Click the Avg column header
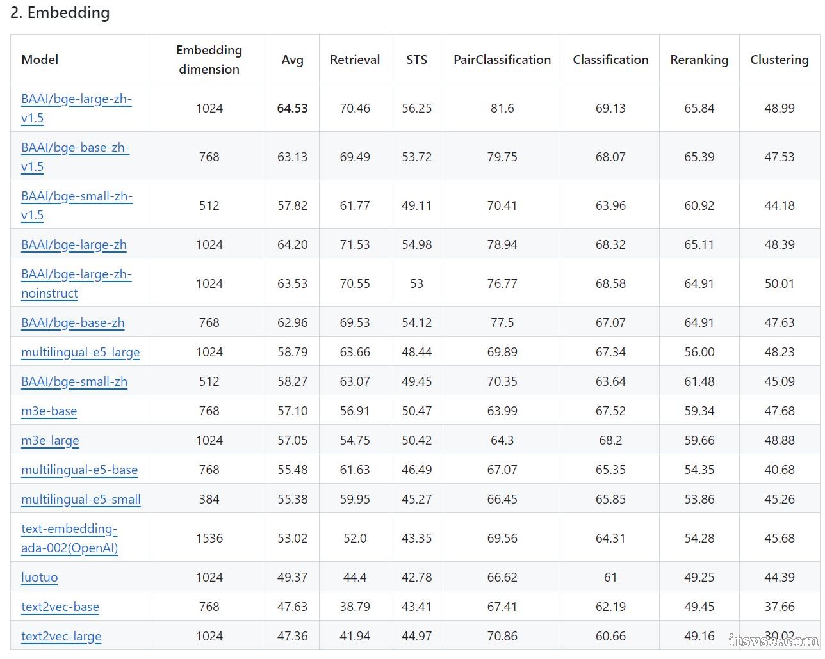825x659 pixels. point(293,60)
